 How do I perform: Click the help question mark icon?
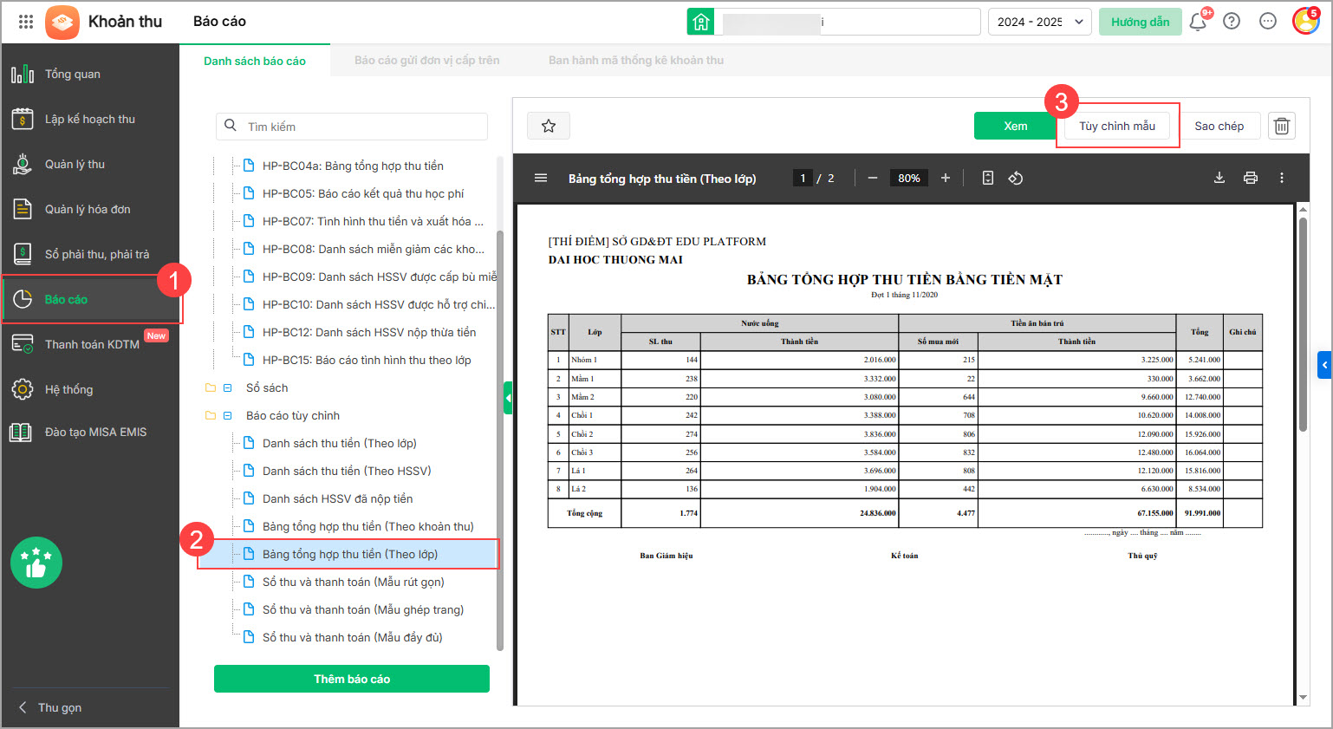1231,22
